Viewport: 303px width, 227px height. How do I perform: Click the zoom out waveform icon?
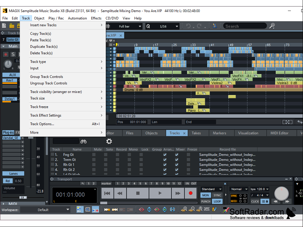(191, 209)
